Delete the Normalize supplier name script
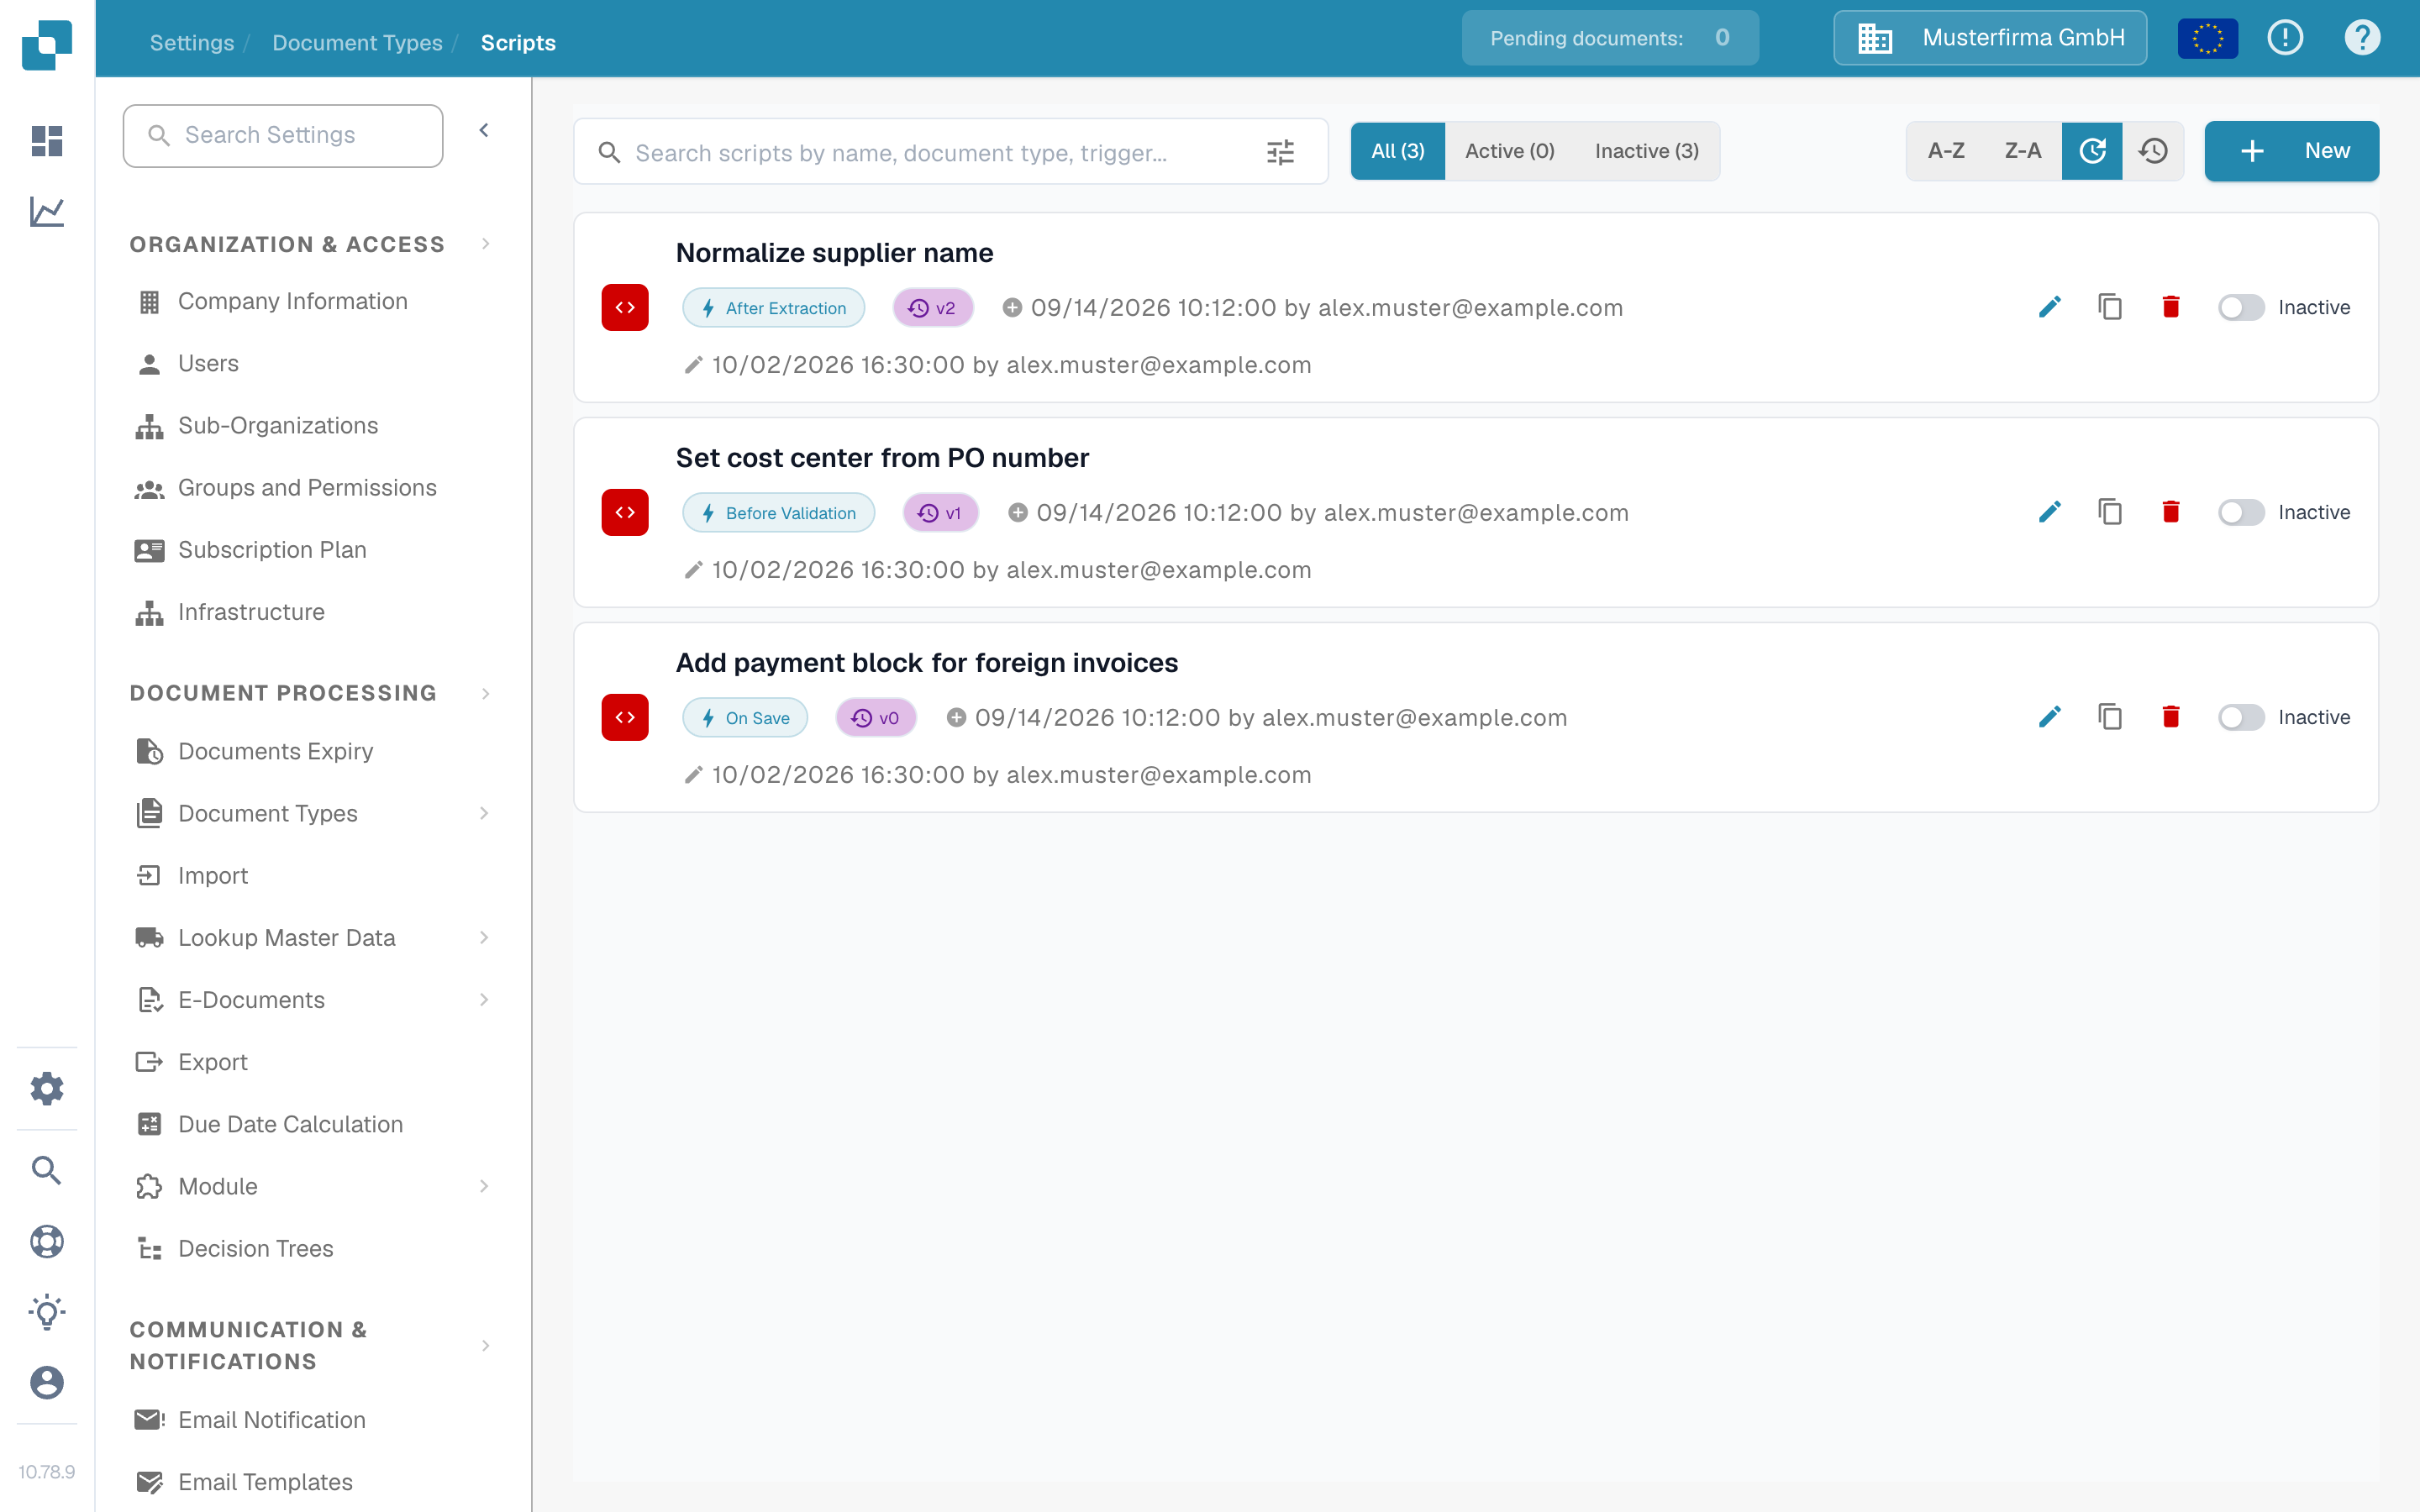The height and width of the screenshot is (1512, 2420). [2170, 307]
